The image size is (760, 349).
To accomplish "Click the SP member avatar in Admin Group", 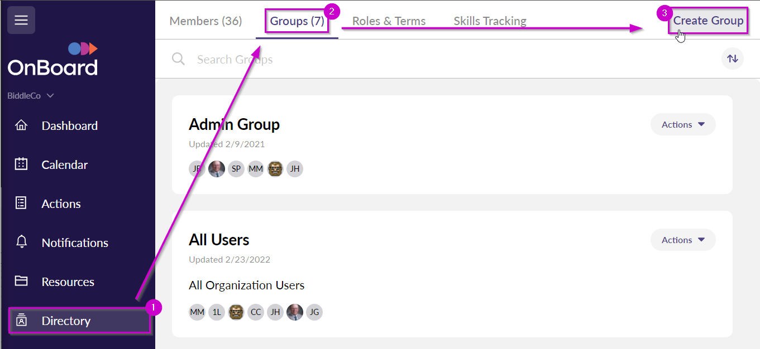I will 236,168.
